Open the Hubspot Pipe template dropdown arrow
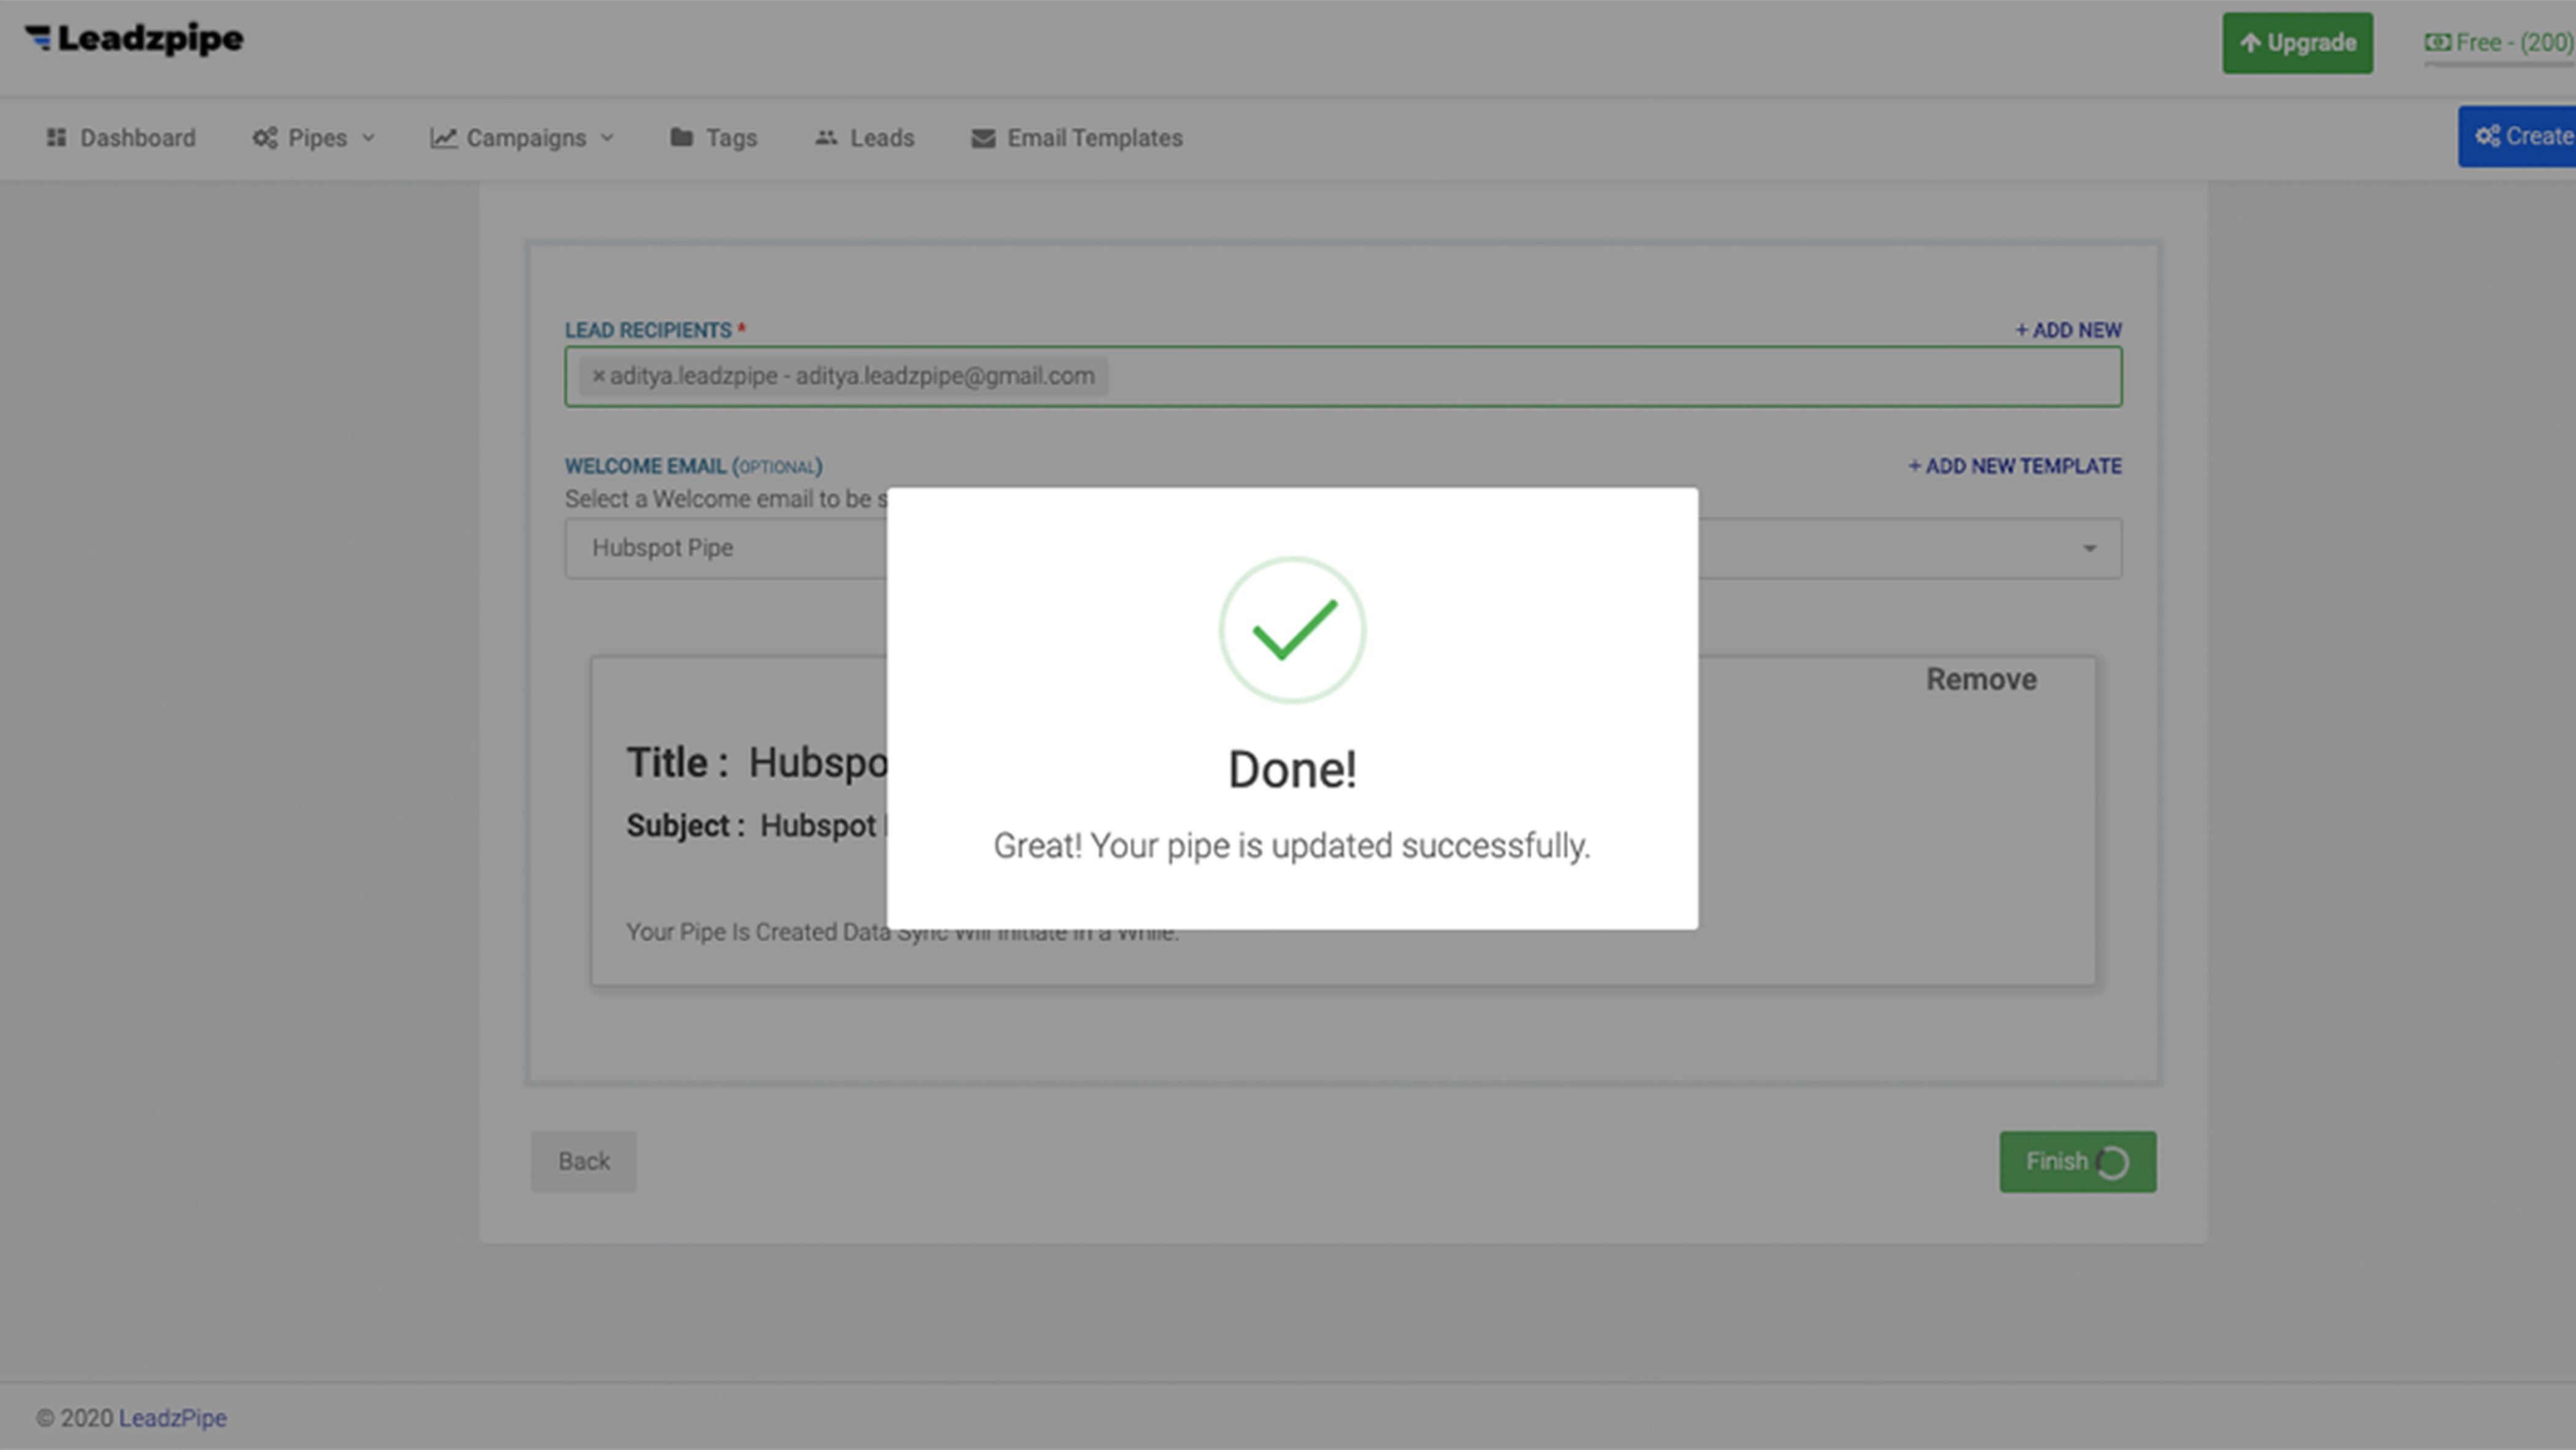The image size is (2576, 1450). [2089, 549]
